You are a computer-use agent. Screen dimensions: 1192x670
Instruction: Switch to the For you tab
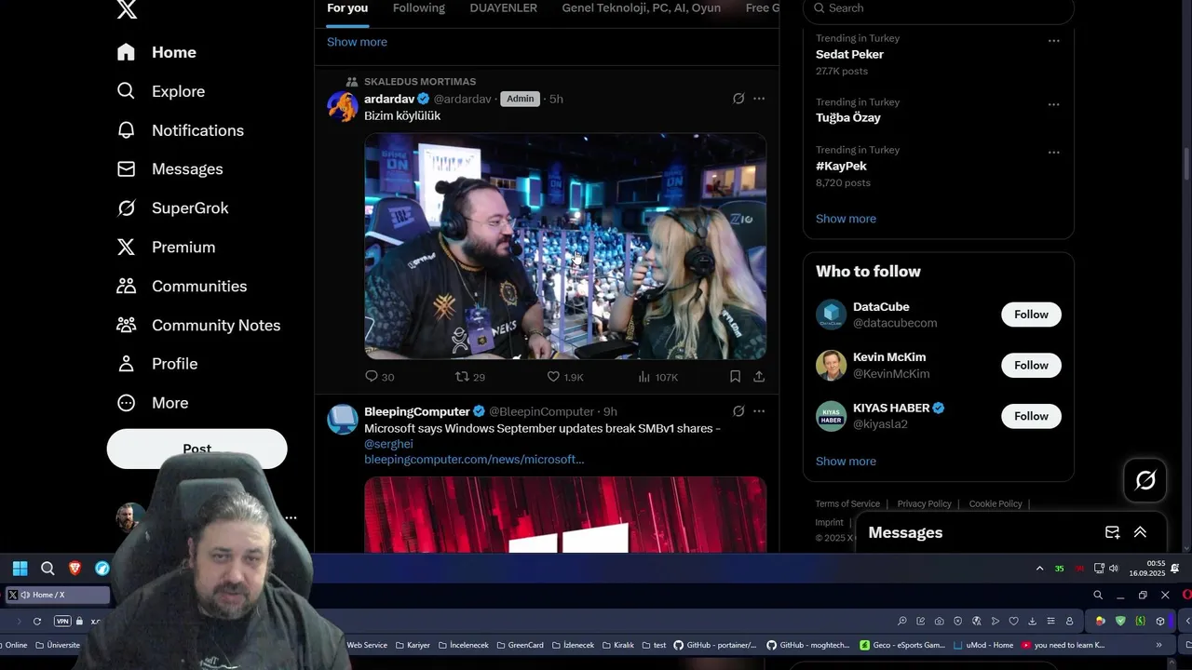(x=347, y=8)
